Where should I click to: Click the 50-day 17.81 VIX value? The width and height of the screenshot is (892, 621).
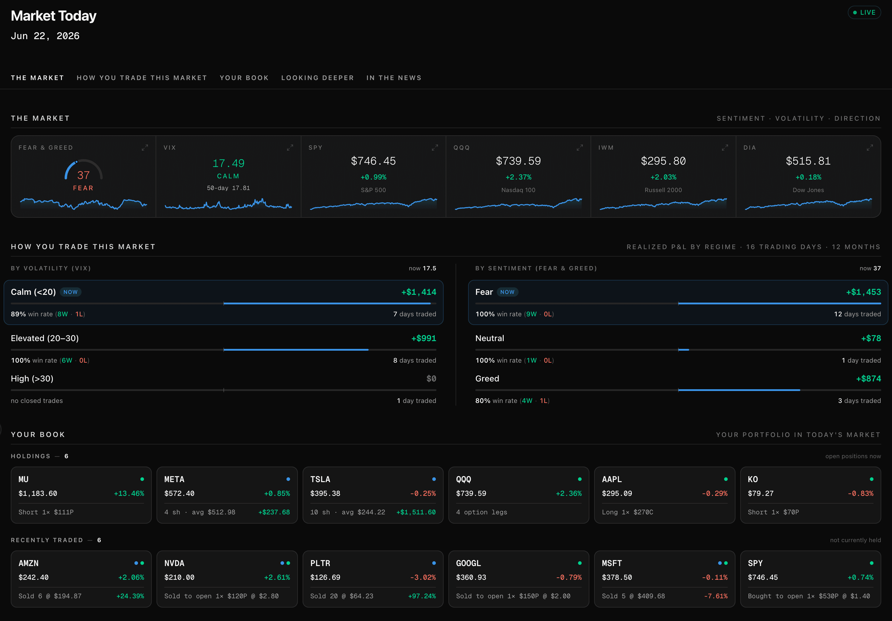229,188
